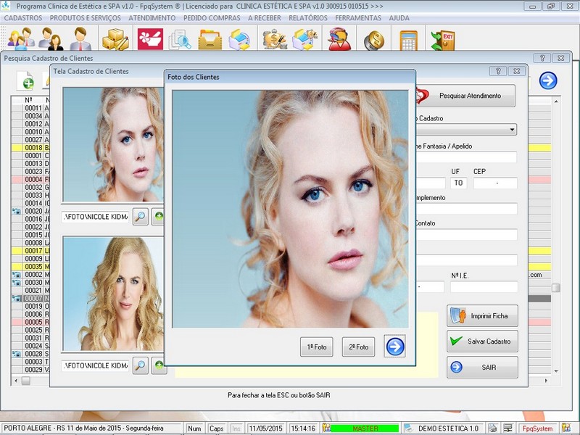
Task: Open the RELATÓRIOS menu
Action: [308, 17]
